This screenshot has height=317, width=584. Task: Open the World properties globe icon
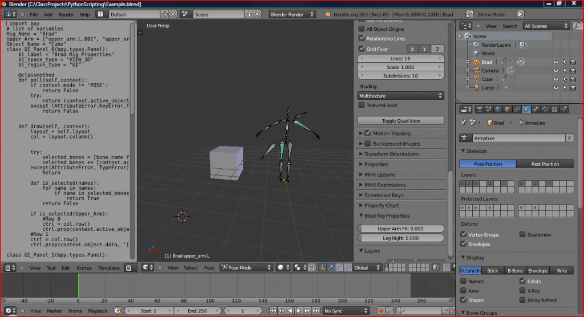click(x=498, y=109)
